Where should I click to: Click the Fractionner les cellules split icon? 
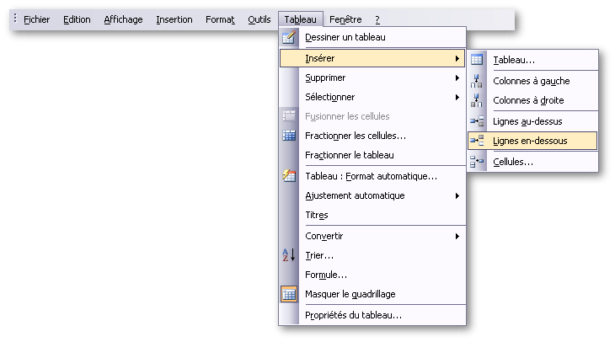[289, 135]
